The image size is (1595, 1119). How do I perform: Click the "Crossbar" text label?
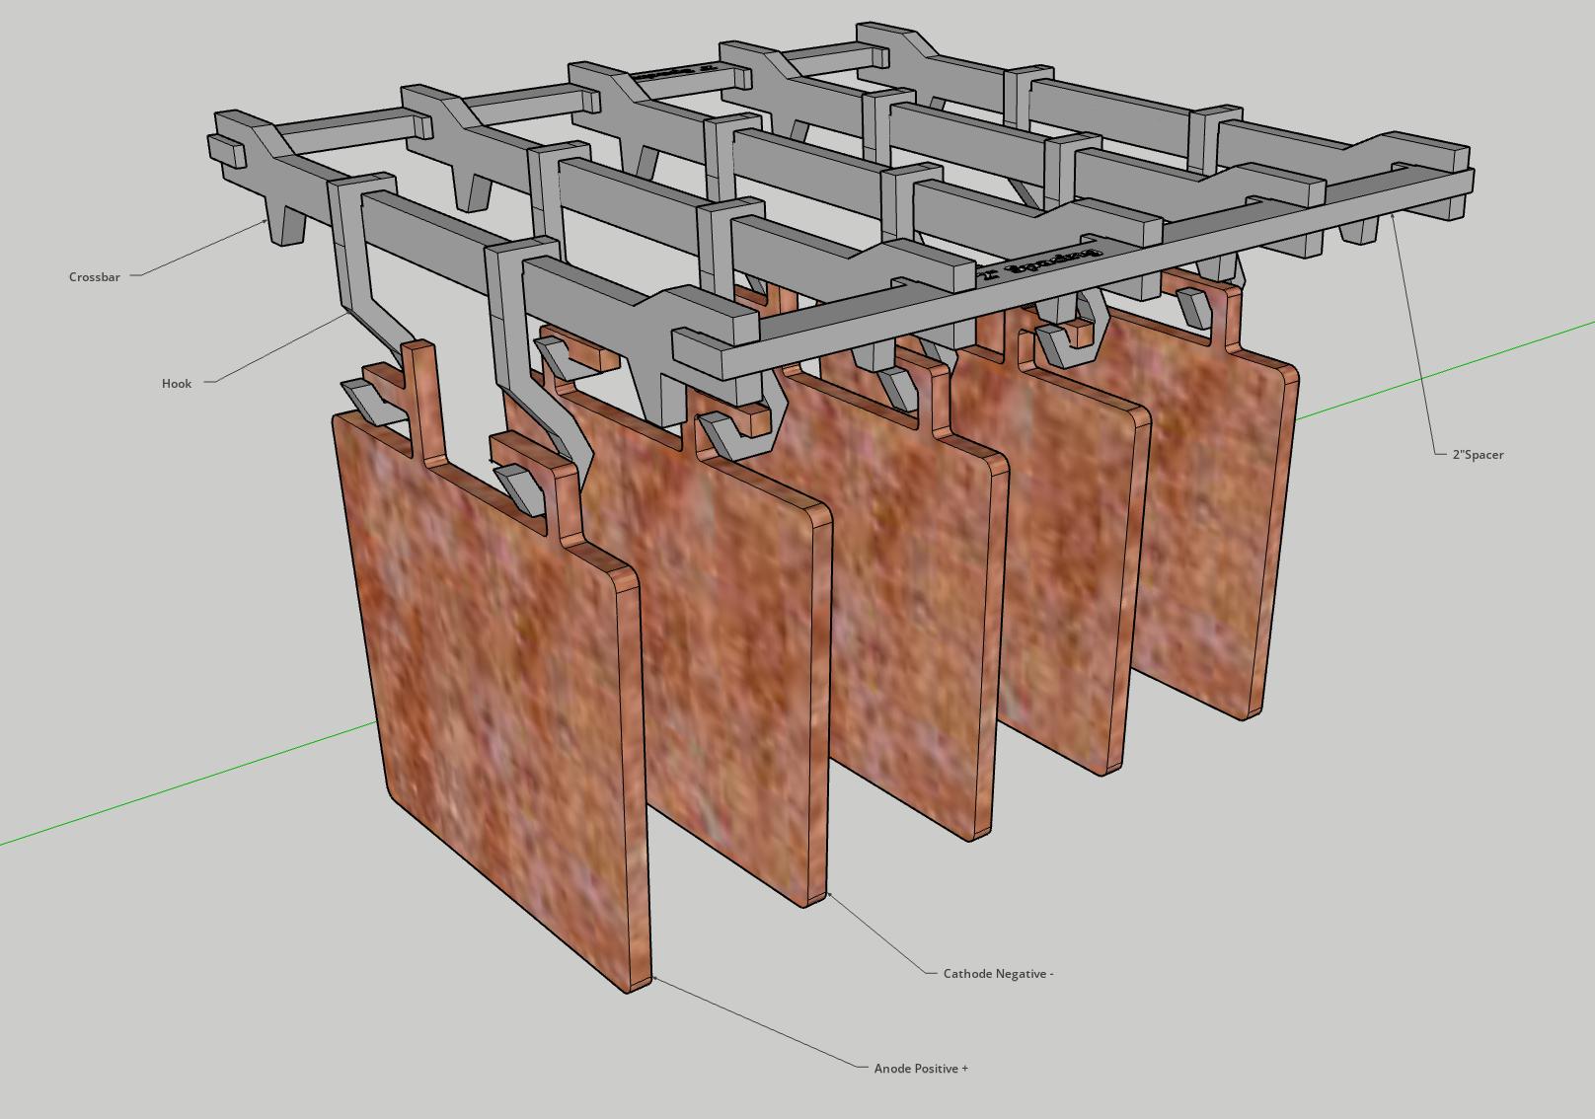(x=95, y=277)
